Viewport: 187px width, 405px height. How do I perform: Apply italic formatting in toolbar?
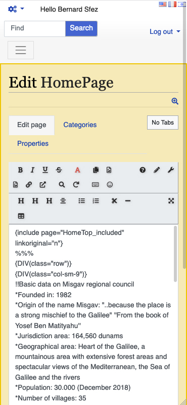[x=32, y=170]
